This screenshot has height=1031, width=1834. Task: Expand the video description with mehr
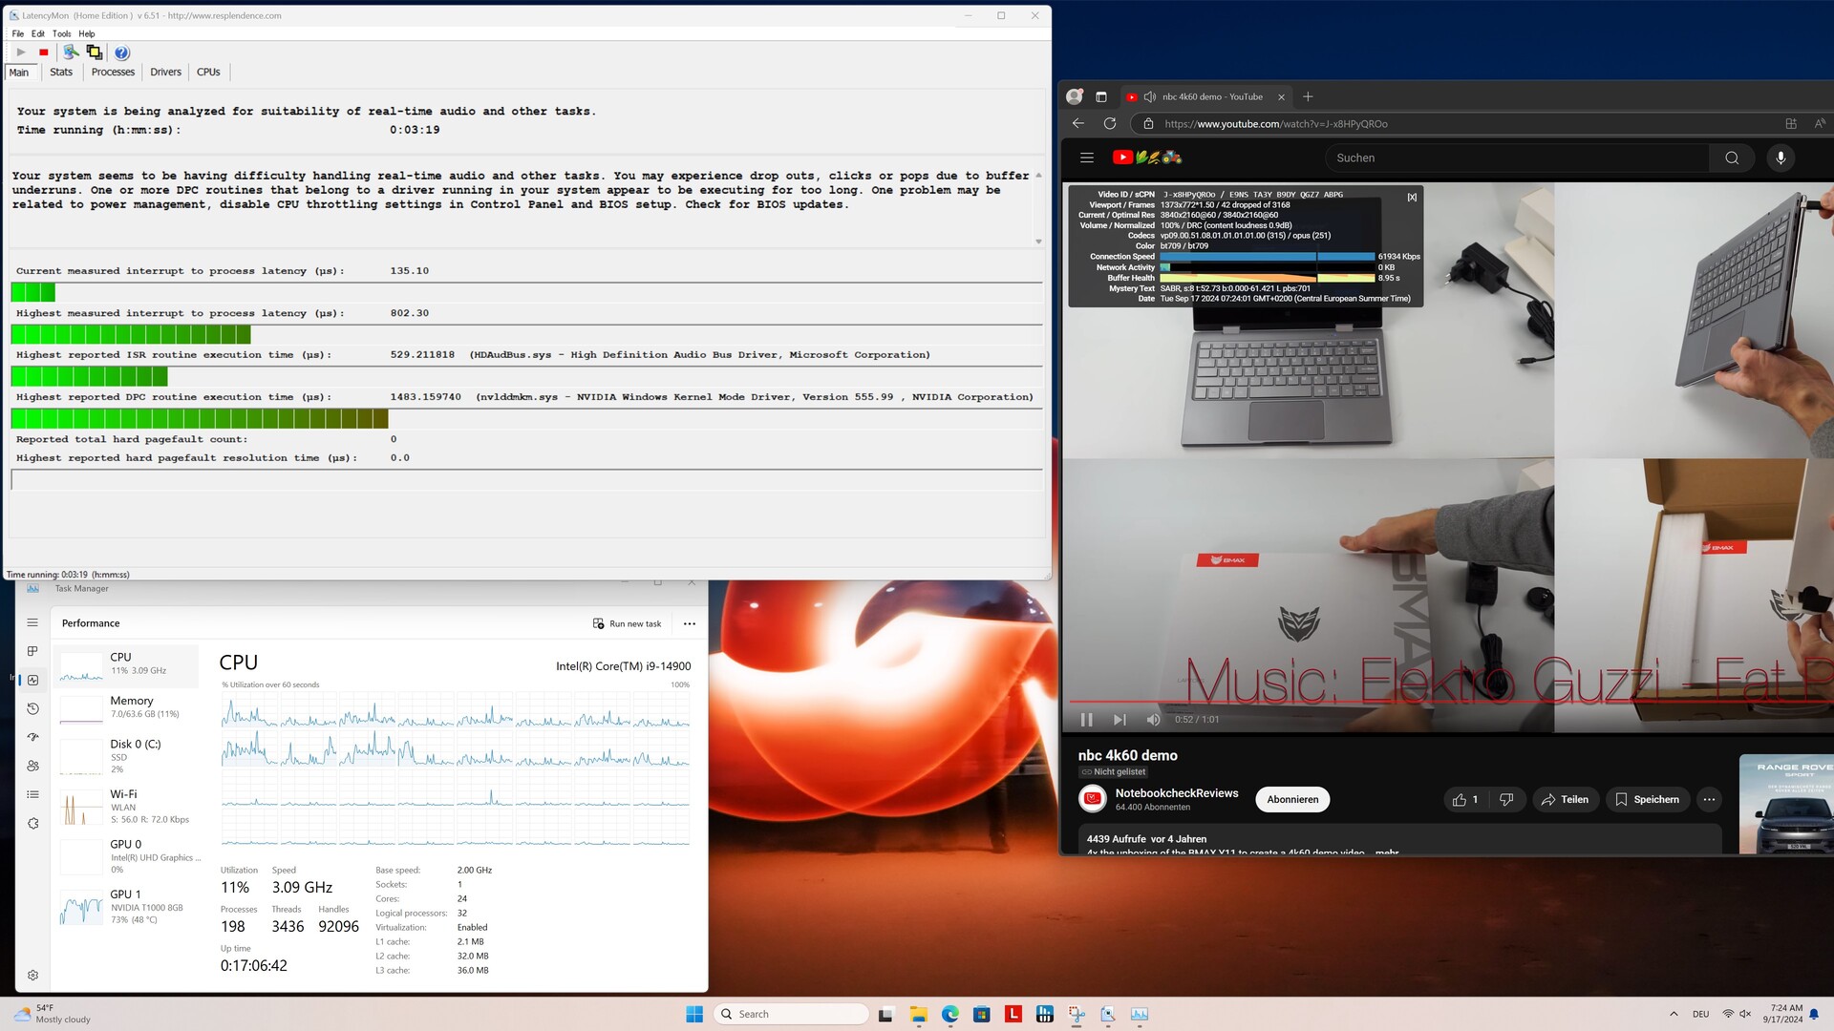[1386, 852]
